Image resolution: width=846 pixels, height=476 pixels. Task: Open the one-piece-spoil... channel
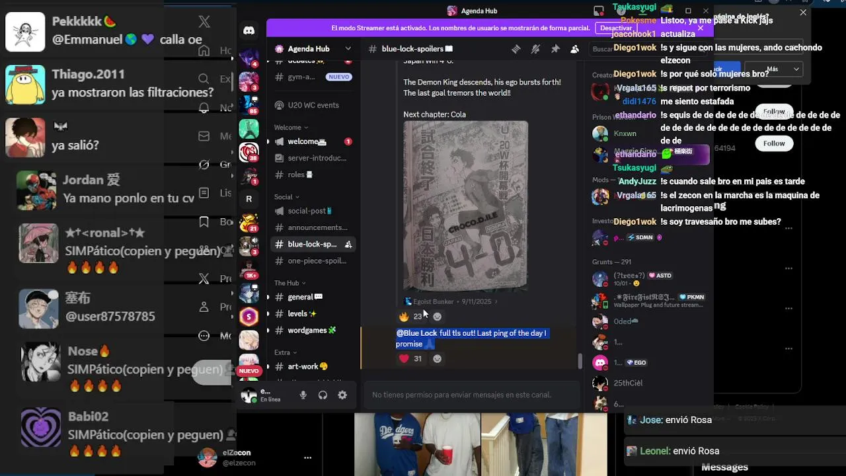click(312, 260)
